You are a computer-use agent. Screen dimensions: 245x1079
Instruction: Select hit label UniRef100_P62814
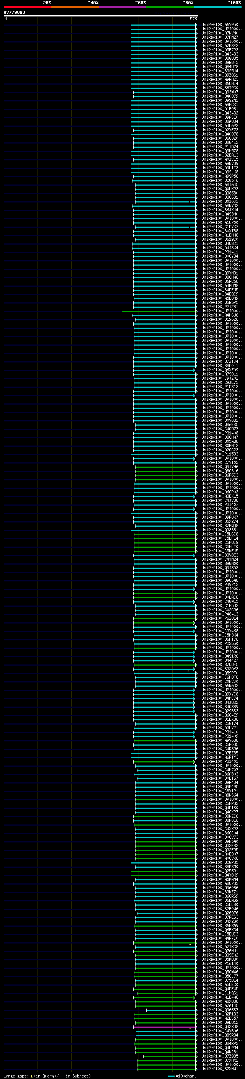tap(220, 618)
